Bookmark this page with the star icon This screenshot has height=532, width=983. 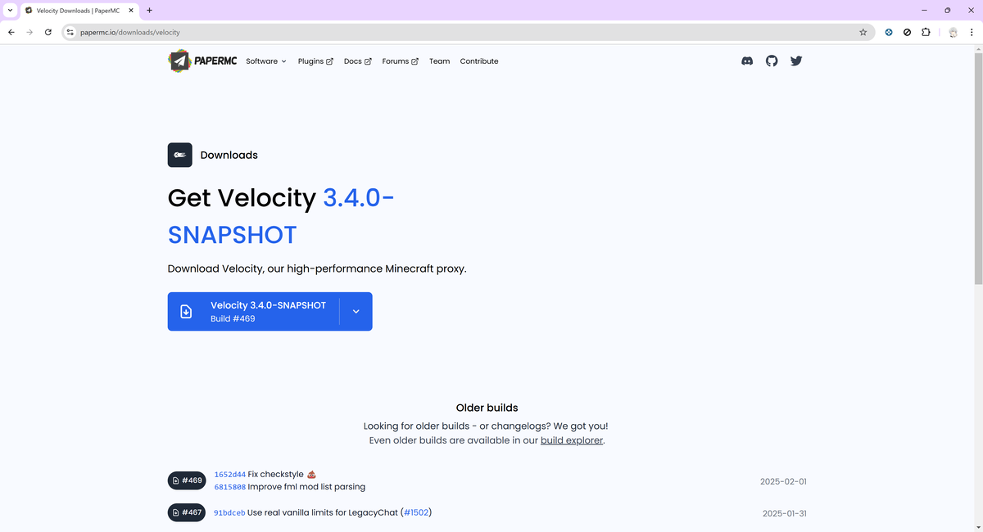[x=863, y=32]
